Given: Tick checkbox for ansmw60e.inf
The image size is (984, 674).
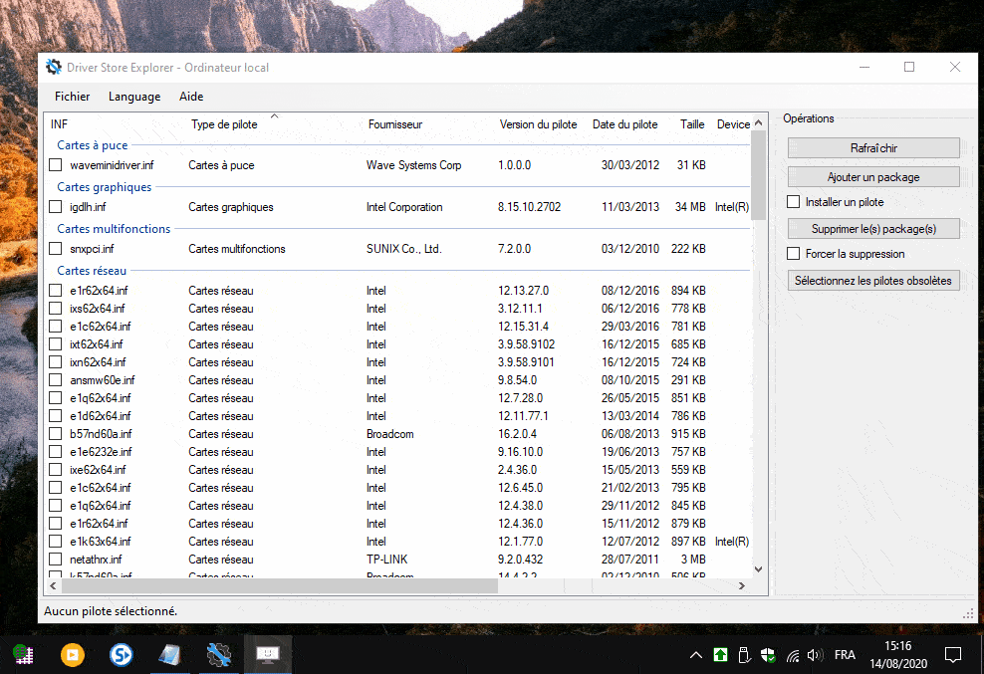Looking at the screenshot, I should (55, 379).
